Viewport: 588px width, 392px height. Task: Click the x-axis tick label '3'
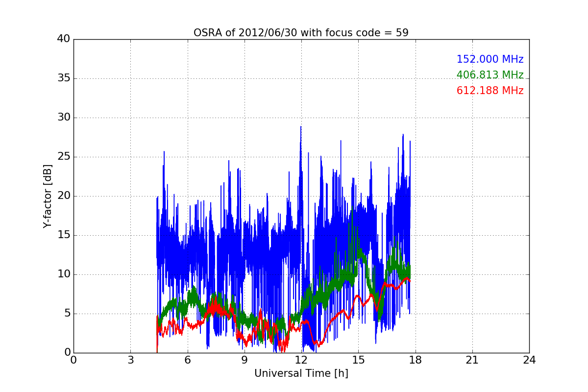(x=130, y=360)
